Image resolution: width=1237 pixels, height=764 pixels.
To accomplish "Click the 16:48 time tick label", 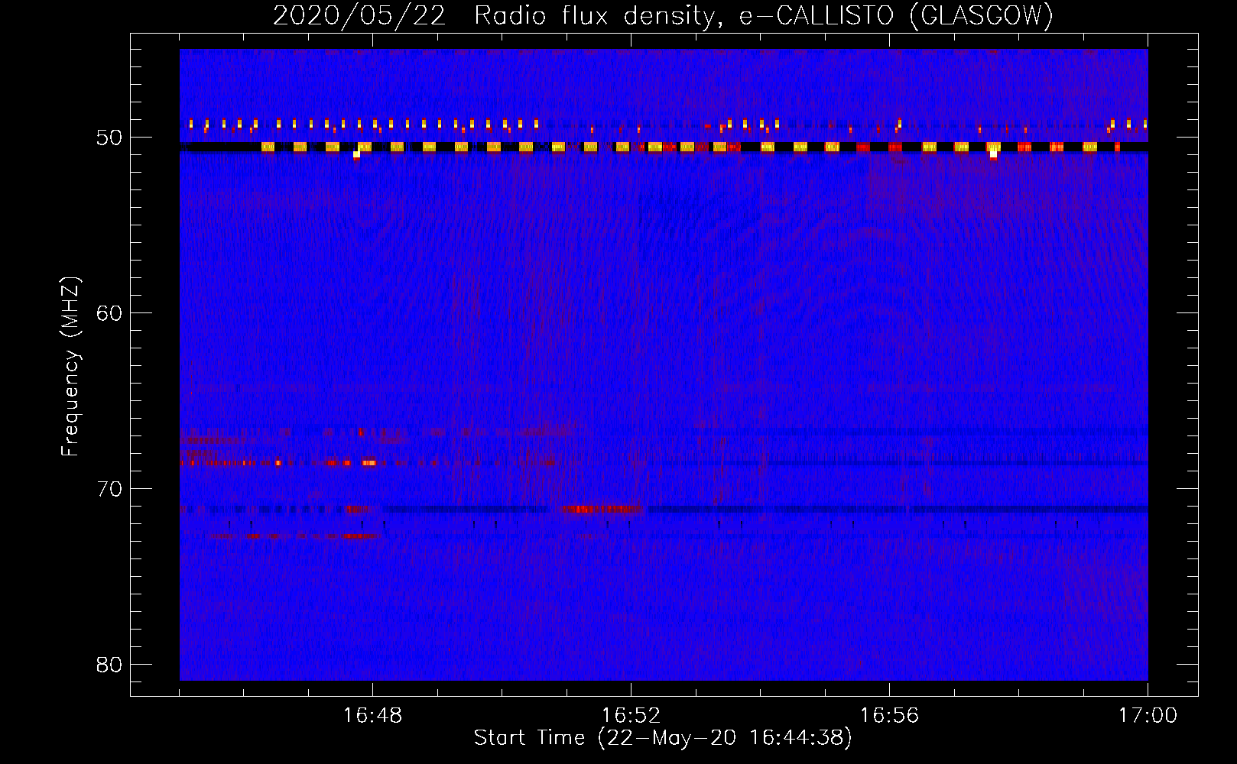I will 373,716.
